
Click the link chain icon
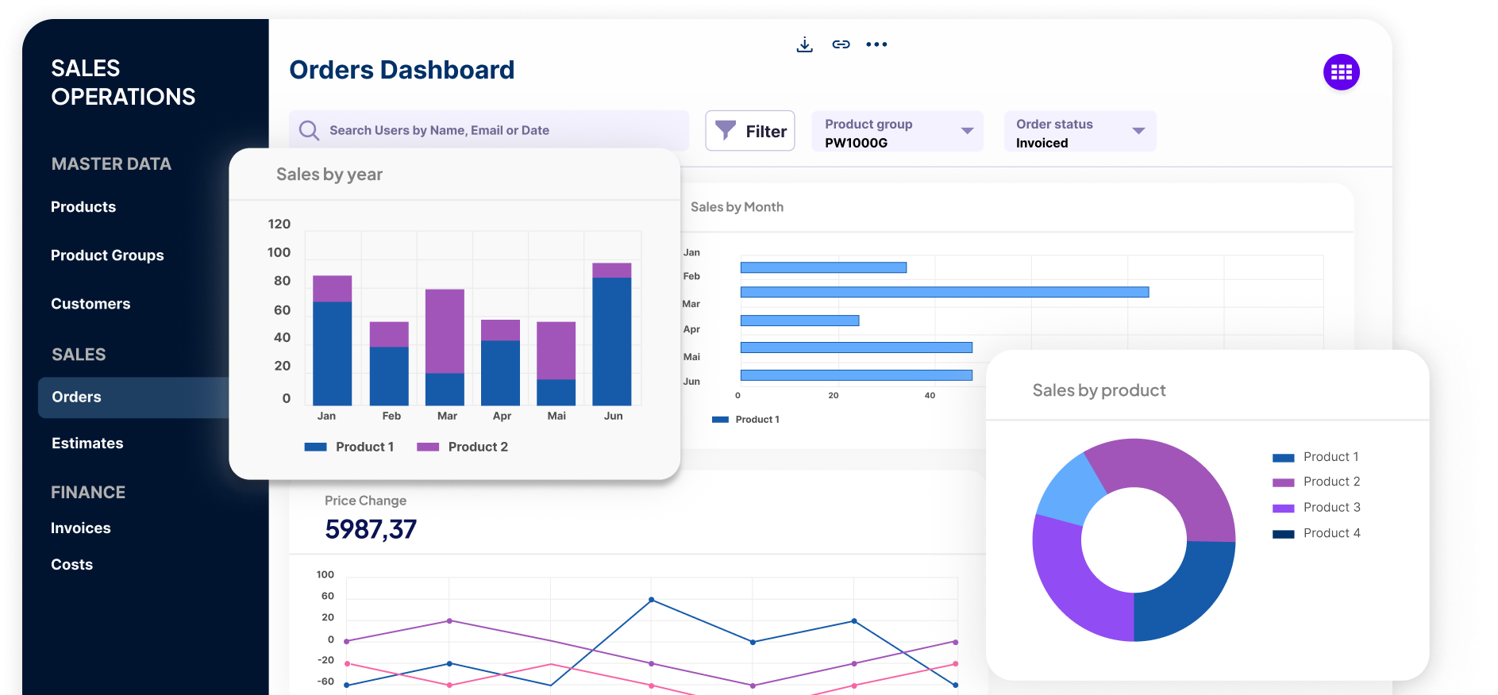click(841, 44)
